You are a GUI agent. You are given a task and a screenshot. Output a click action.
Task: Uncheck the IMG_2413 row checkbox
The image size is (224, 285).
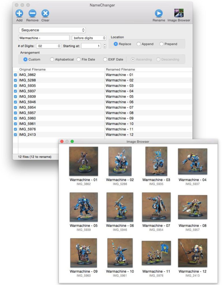15,135
